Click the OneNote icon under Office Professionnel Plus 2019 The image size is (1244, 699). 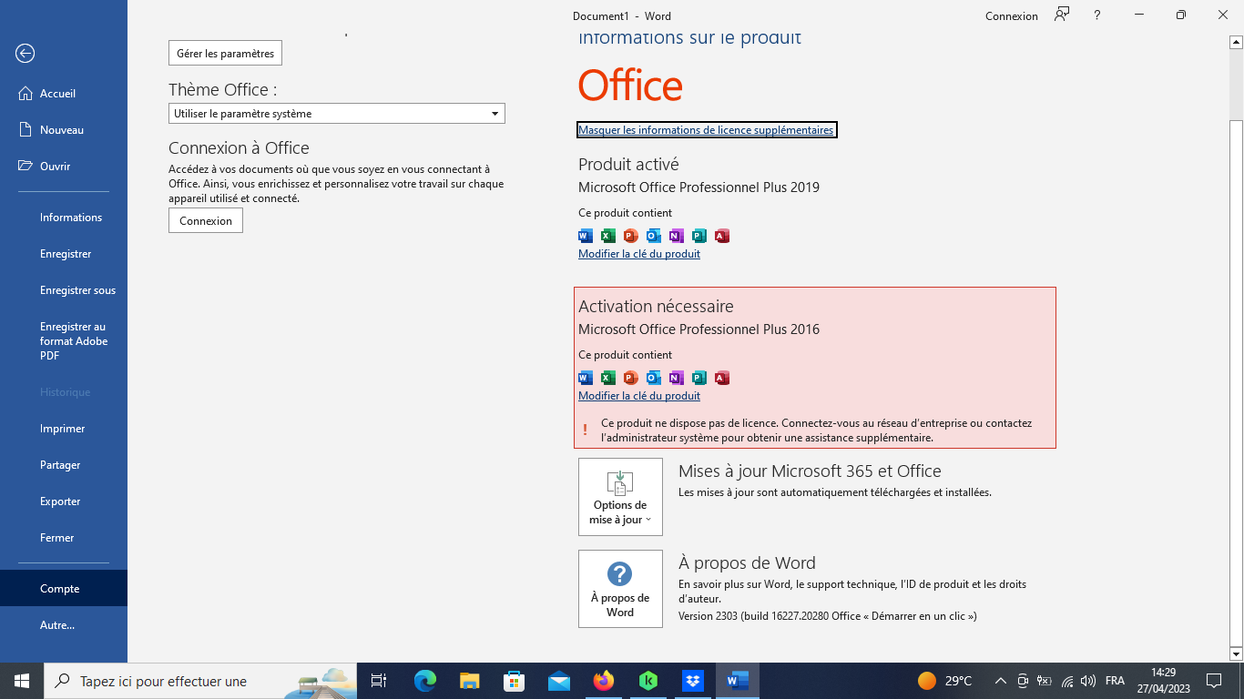pos(677,236)
